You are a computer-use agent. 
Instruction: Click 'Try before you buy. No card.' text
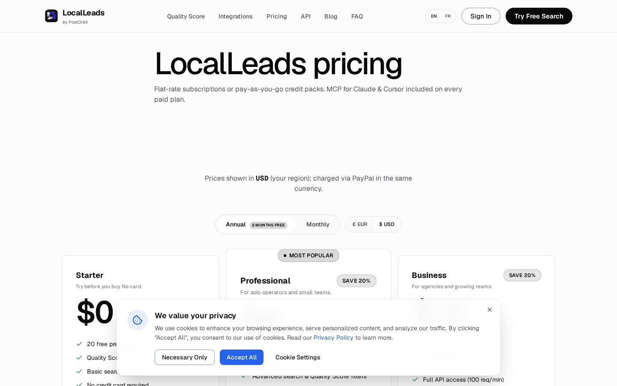pos(109,286)
